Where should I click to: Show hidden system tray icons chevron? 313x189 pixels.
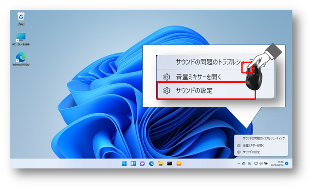[238, 164]
